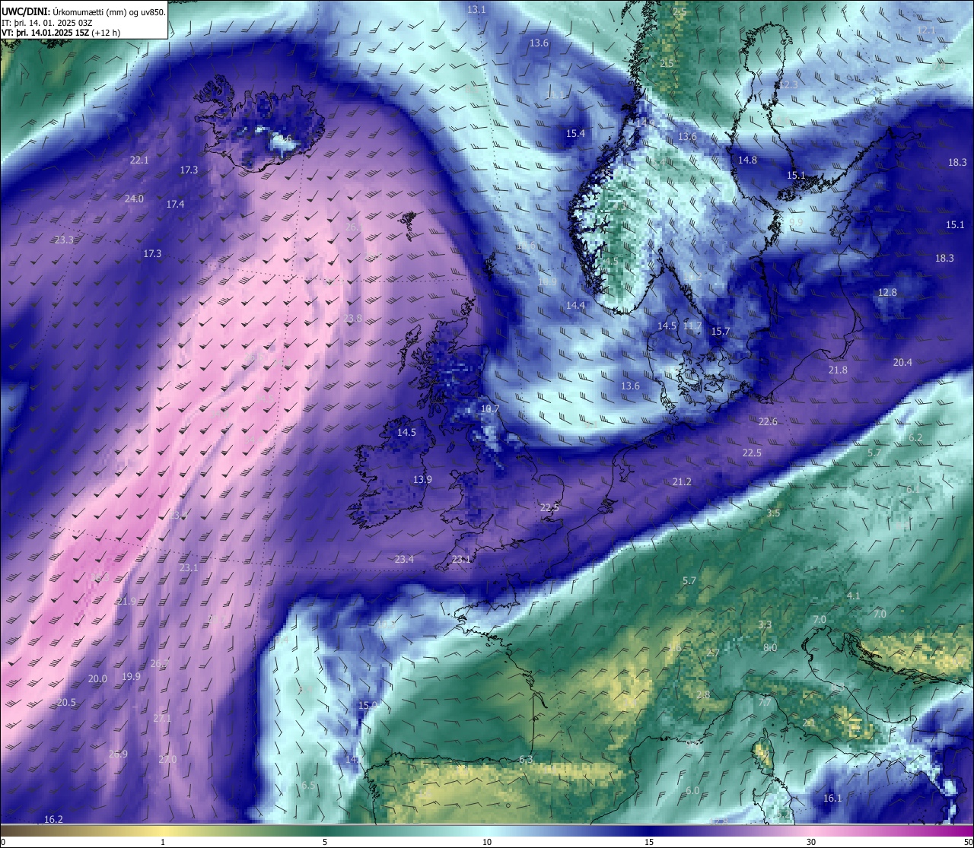The width and height of the screenshot is (974, 848).
Task: Click the 16.1 value at bottom right
Action: pyautogui.click(x=832, y=798)
